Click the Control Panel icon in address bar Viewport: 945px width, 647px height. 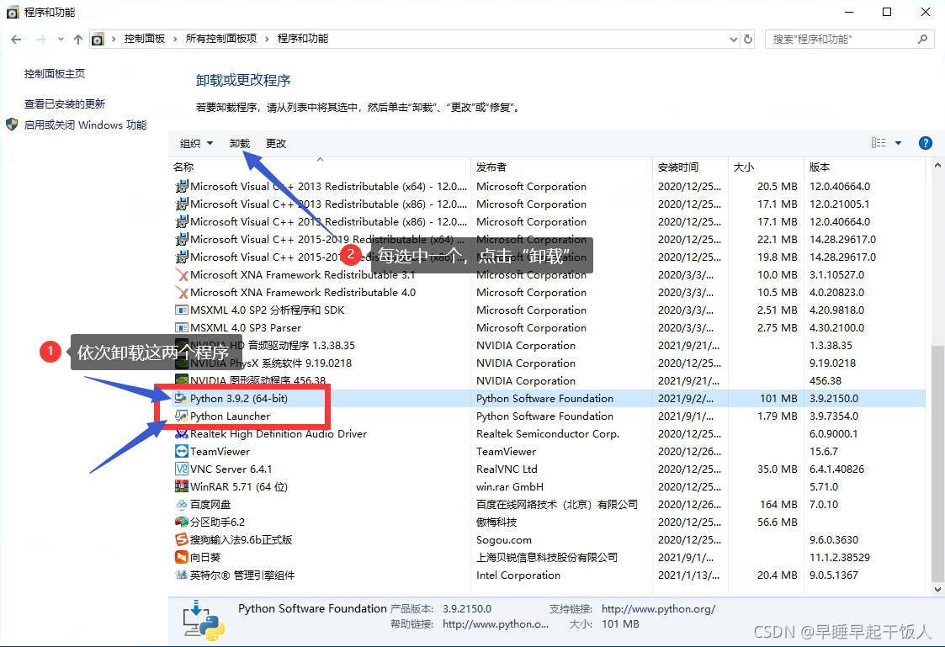pyautogui.click(x=98, y=40)
